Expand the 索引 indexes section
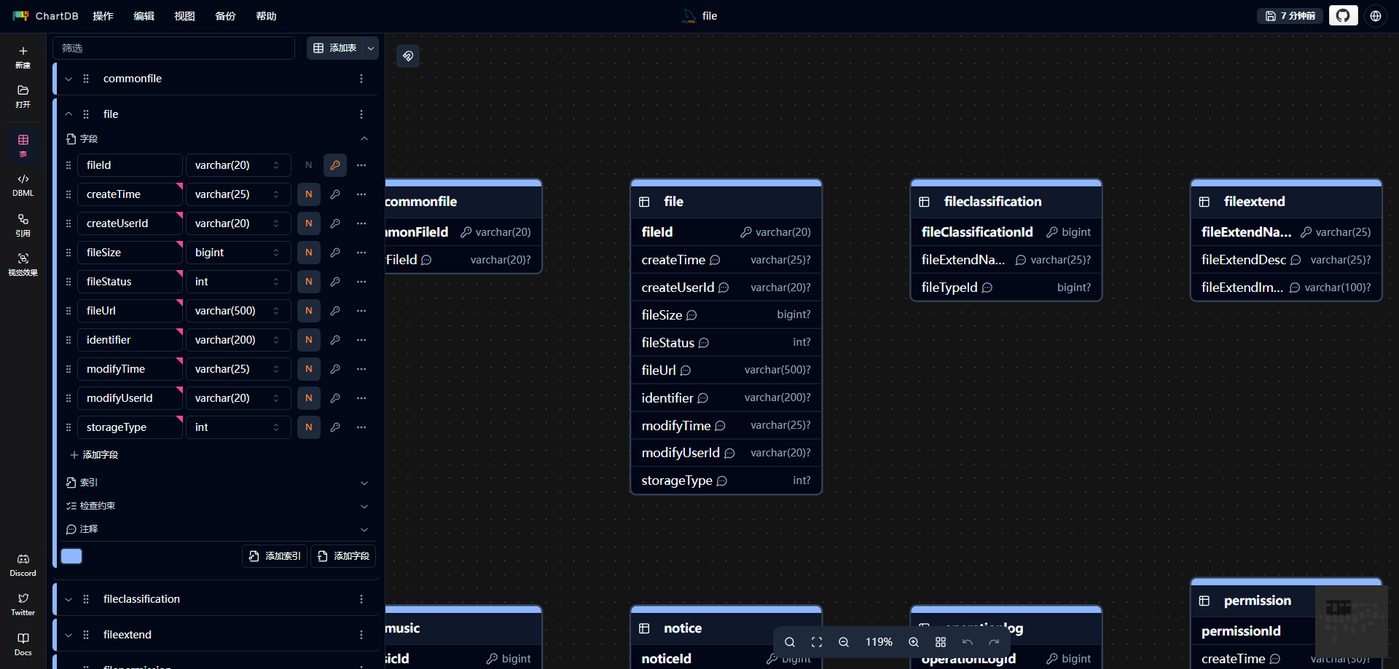The image size is (1399, 669). tap(364, 483)
